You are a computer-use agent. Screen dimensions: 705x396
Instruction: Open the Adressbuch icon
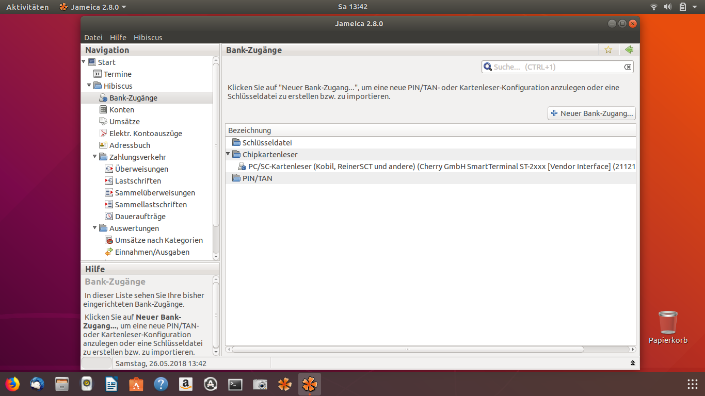tap(103, 145)
